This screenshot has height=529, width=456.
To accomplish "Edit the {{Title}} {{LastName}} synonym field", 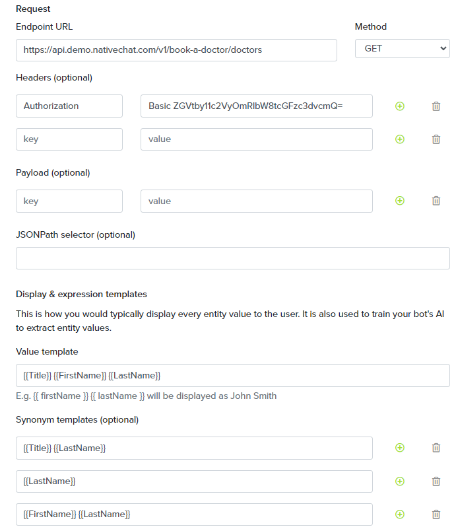I will point(194,448).
